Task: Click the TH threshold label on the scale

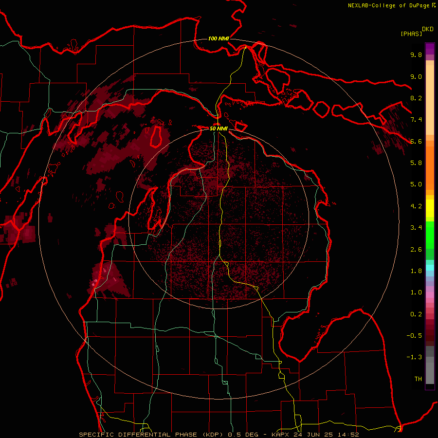Action: 418,379
